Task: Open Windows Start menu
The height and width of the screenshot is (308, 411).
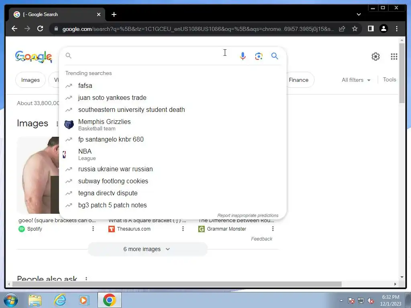Action: (x=10, y=300)
